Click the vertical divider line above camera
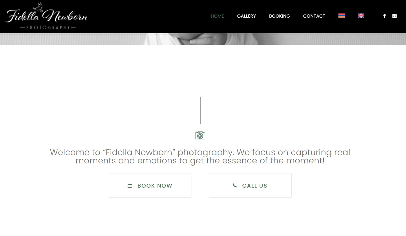The width and height of the screenshot is (406, 236). point(200,110)
